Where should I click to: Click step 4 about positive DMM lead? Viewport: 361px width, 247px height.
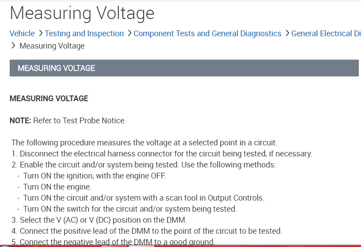[x=147, y=231]
